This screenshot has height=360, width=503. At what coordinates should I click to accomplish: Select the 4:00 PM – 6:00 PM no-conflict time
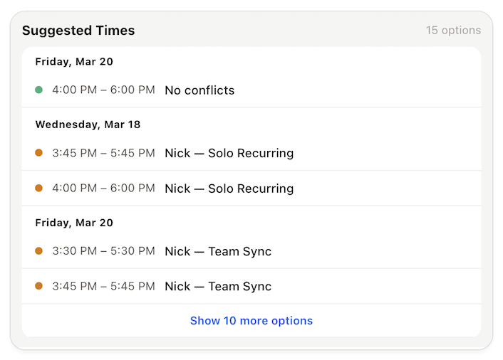[x=103, y=90]
